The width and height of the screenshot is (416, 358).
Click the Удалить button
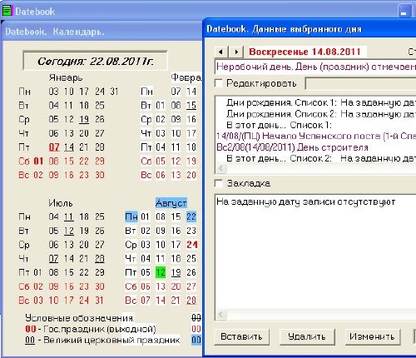(x=307, y=336)
